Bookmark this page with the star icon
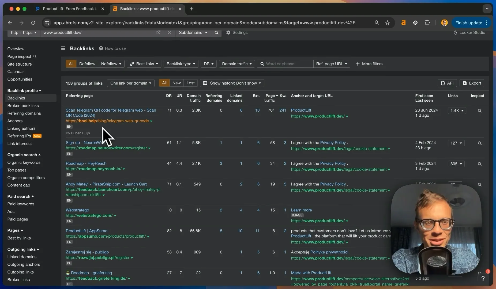 (x=387, y=23)
